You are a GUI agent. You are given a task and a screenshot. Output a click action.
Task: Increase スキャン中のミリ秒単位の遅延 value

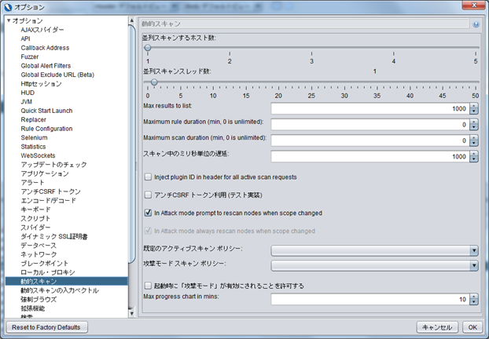coord(474,154)
